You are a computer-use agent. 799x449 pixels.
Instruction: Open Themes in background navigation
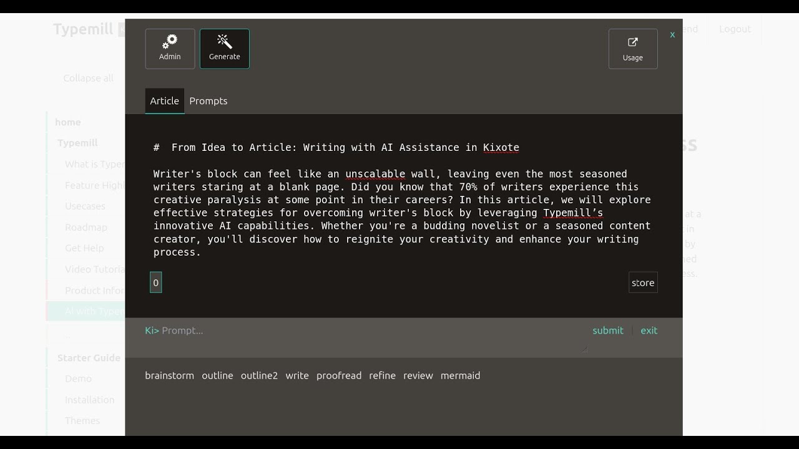point(82,421)
